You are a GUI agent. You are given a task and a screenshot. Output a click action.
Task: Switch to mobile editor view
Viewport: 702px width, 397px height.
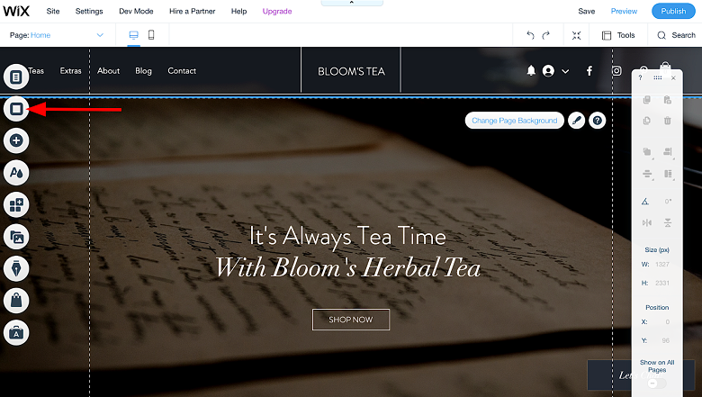(x=151, y=35)
